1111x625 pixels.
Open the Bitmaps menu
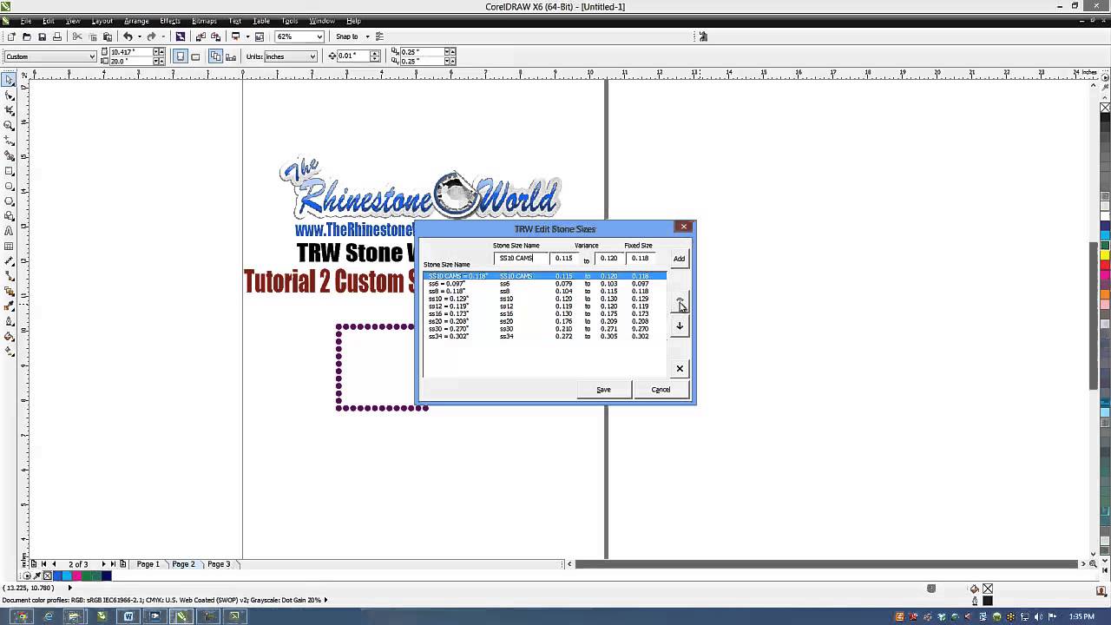(x=204, y=21)
